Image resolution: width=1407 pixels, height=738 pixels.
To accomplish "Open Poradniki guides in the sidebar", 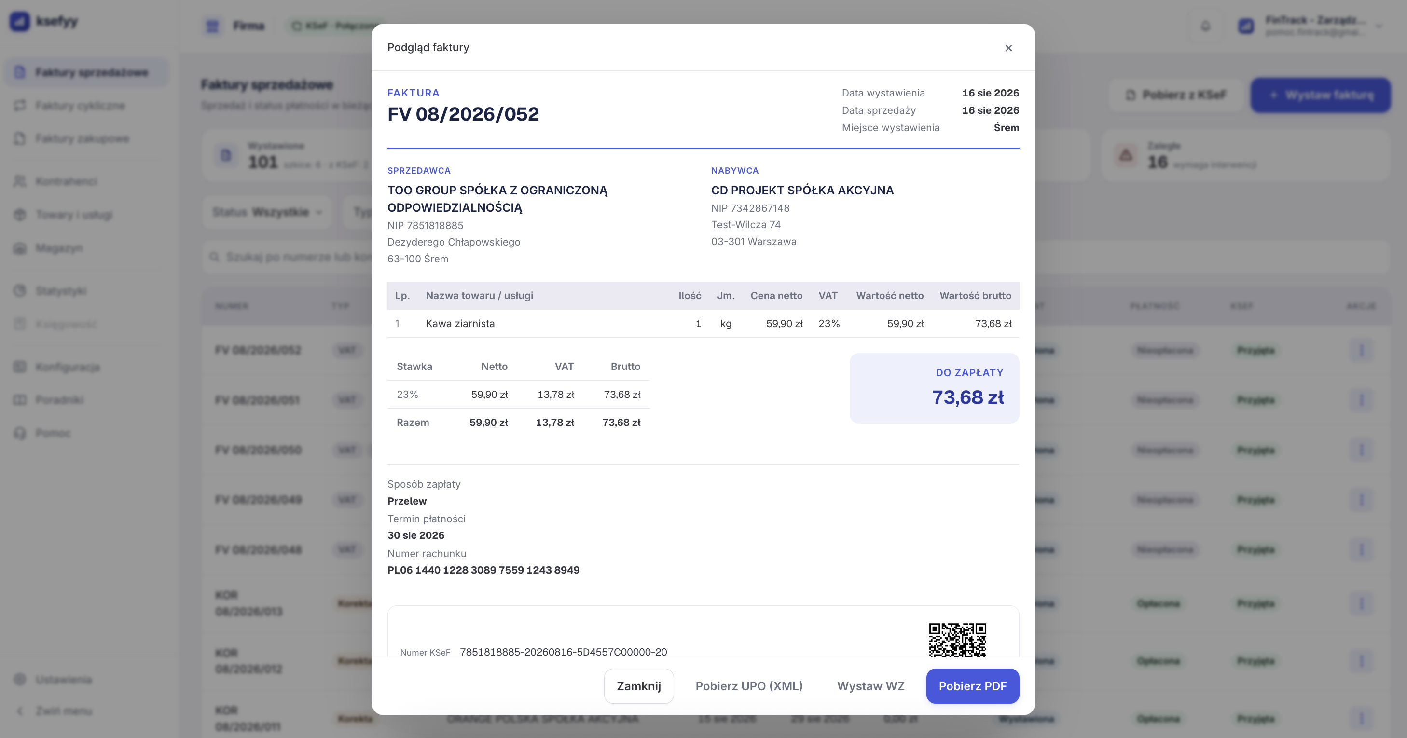I will point(87,399).
